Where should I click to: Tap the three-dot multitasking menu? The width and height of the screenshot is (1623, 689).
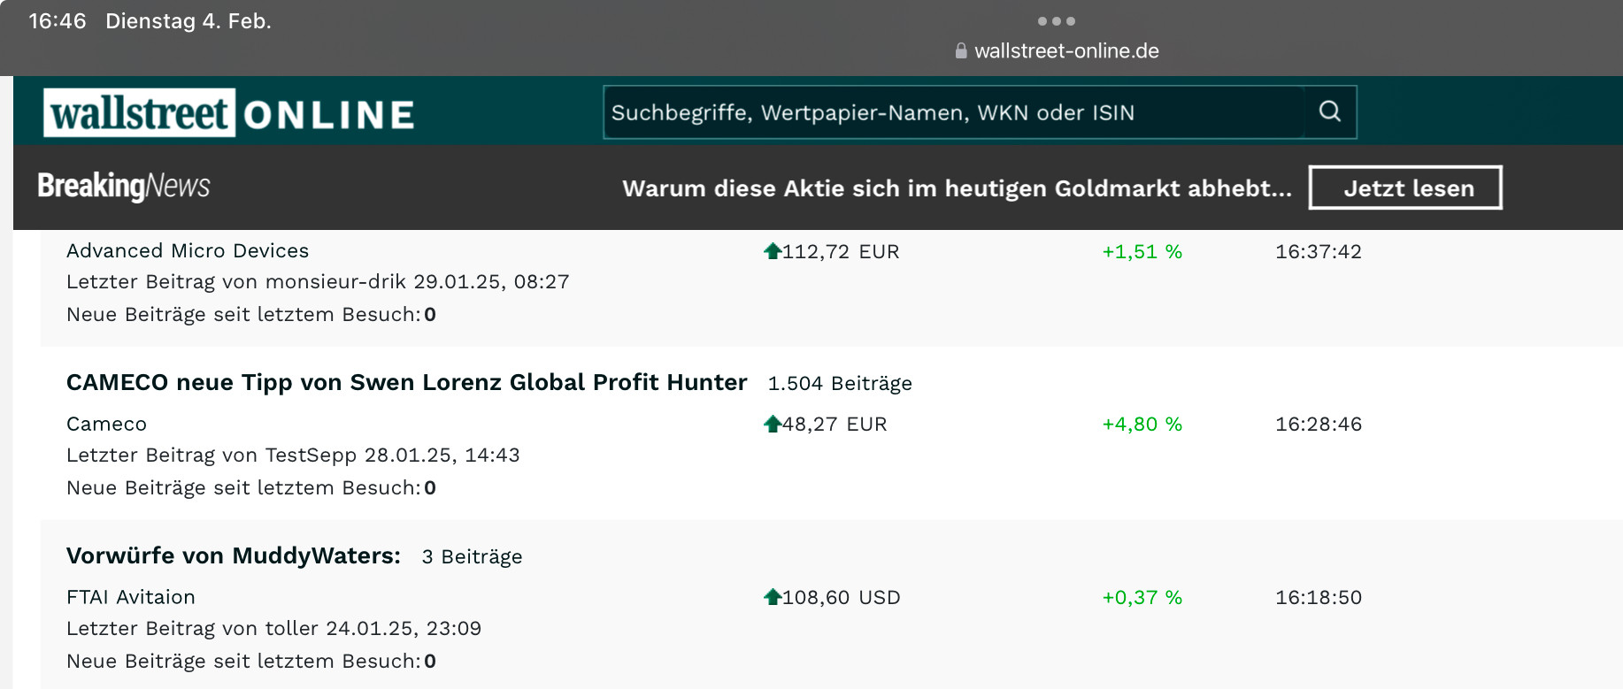(x=1057, y=21)
